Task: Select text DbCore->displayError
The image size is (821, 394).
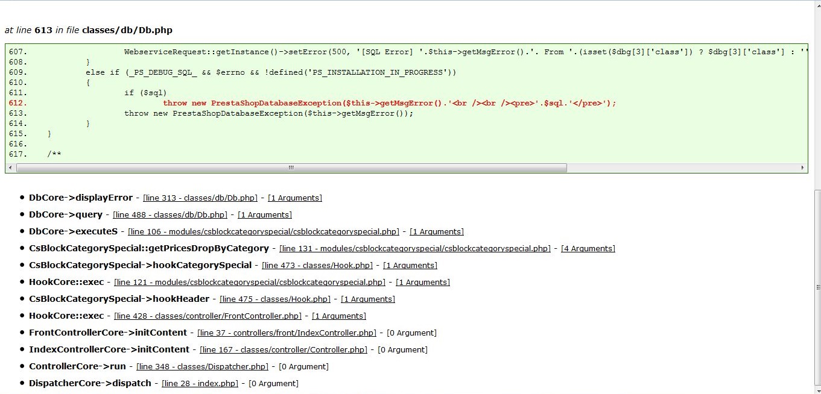Action: tap(81, 198)
